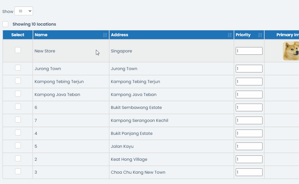This screenshot has width=299, height=184.
Task: Edit priority for Kampong Java Teban
Action: pyautogui.click(x=249, y=95)
